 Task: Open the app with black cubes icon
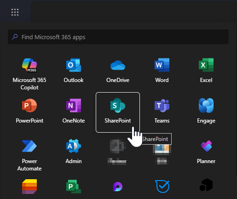click(x=206, y=185)
